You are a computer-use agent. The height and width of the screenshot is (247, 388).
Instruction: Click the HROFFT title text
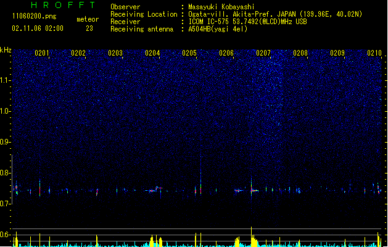[64, 5]
